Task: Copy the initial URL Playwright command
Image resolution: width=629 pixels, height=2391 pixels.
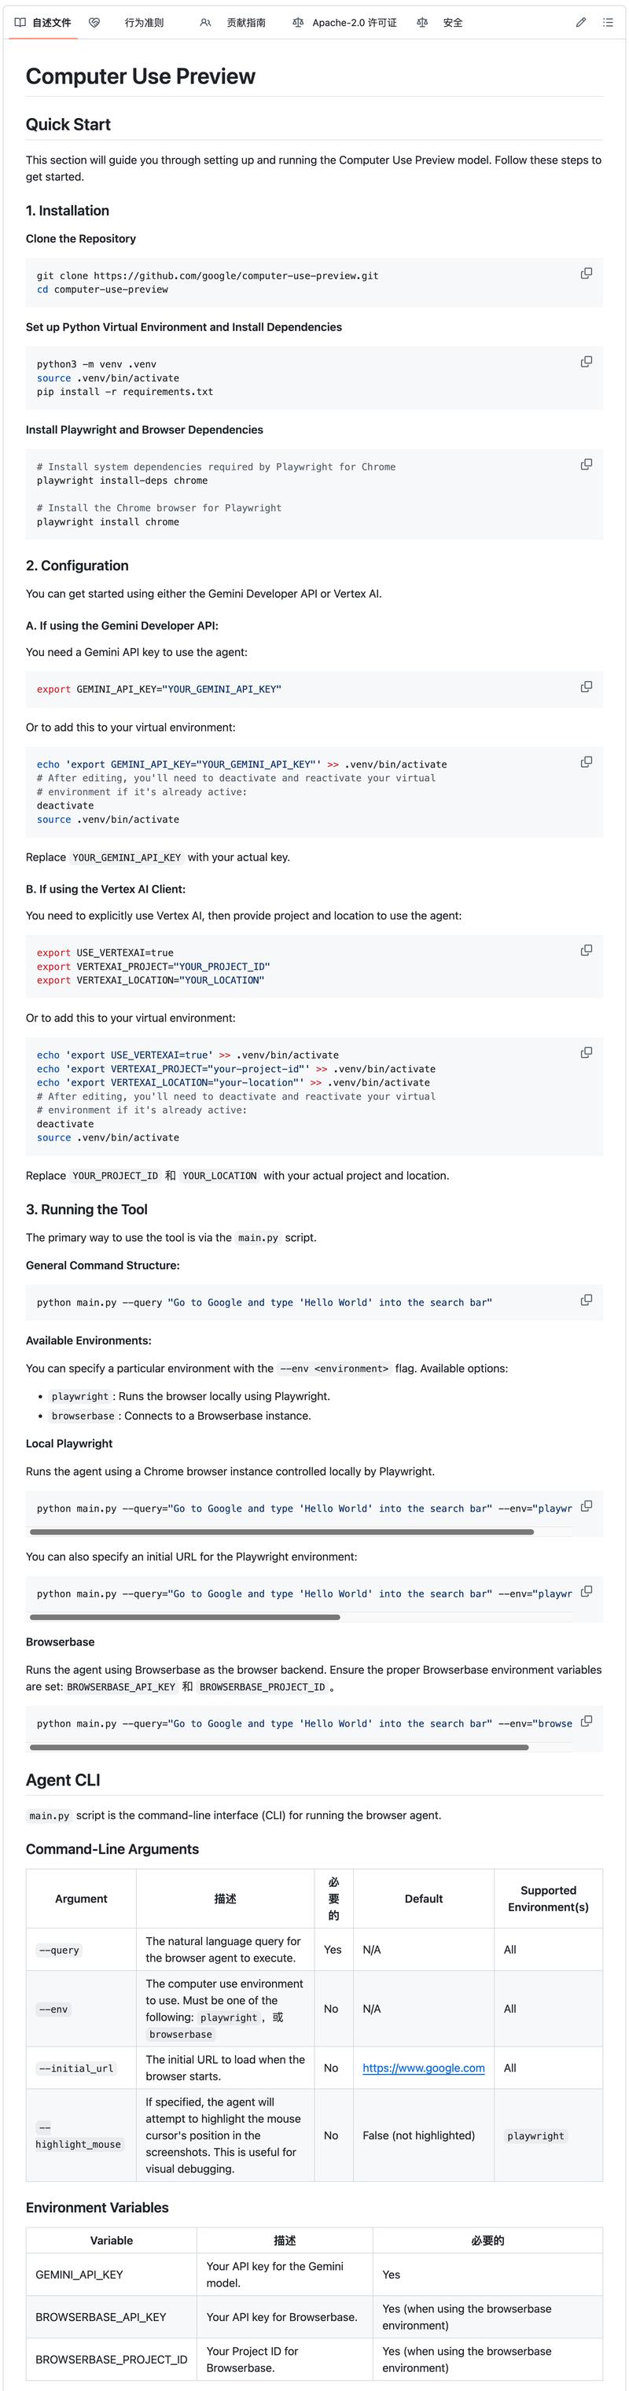Action: point(587,1592)
